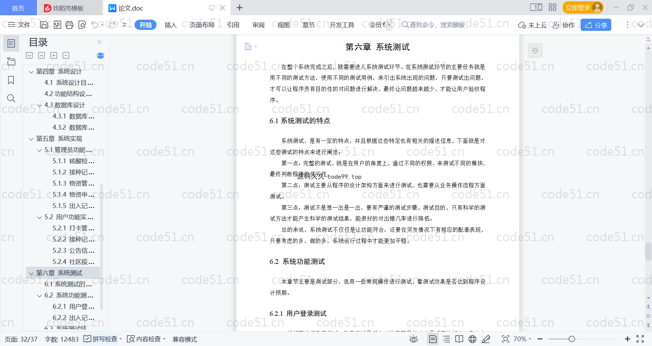The width and height of the screenshot is (652, 346).
Task: Click the promote heading level icon
Action: point(54,55)
